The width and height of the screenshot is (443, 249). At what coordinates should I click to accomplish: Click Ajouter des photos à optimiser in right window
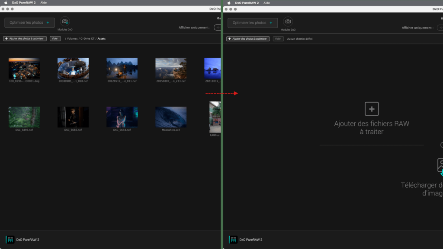click(x=248, y=39)
